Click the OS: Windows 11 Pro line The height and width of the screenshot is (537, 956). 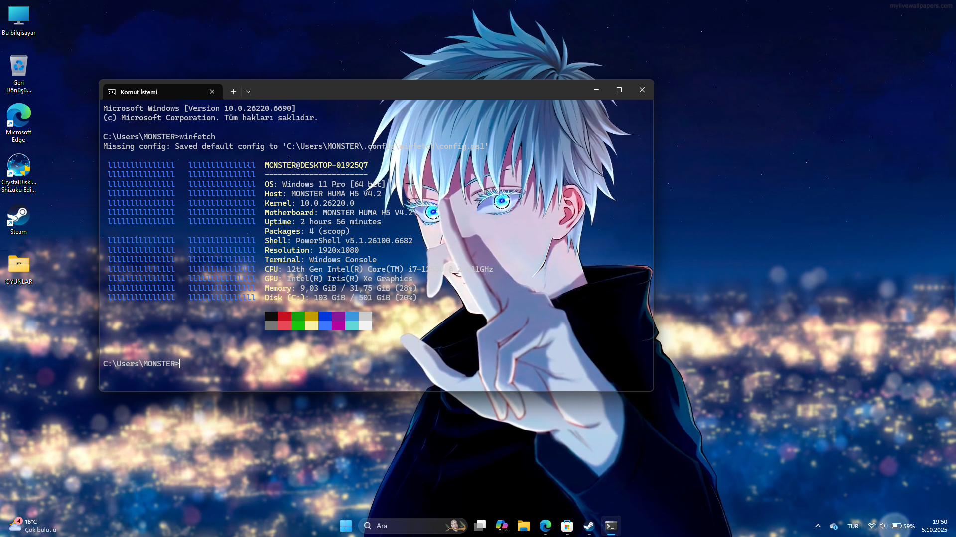[x=325, y=184]
